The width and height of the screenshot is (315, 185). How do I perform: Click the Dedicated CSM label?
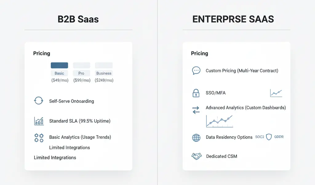pos(221,156)
